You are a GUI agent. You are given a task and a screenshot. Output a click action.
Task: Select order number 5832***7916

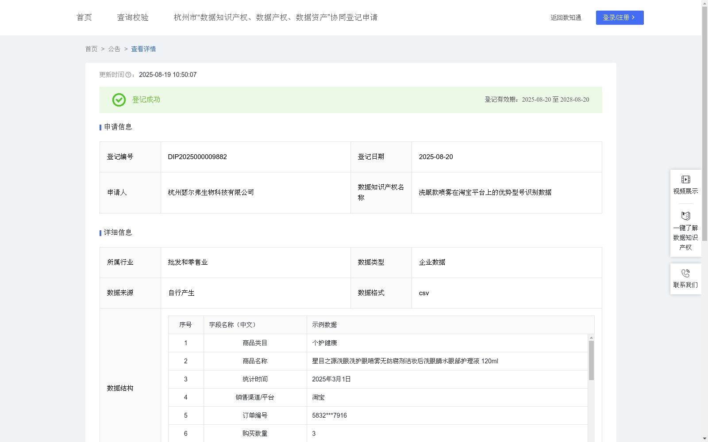pos(329,415)
